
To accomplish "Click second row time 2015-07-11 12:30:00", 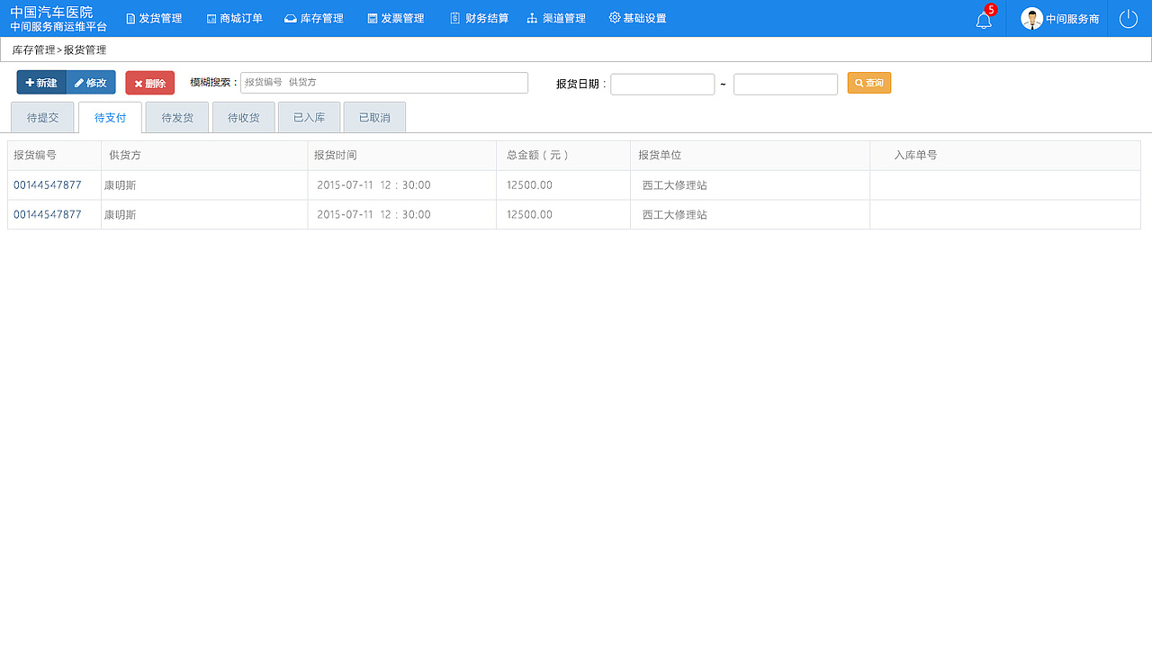I will tap(373, 215).
